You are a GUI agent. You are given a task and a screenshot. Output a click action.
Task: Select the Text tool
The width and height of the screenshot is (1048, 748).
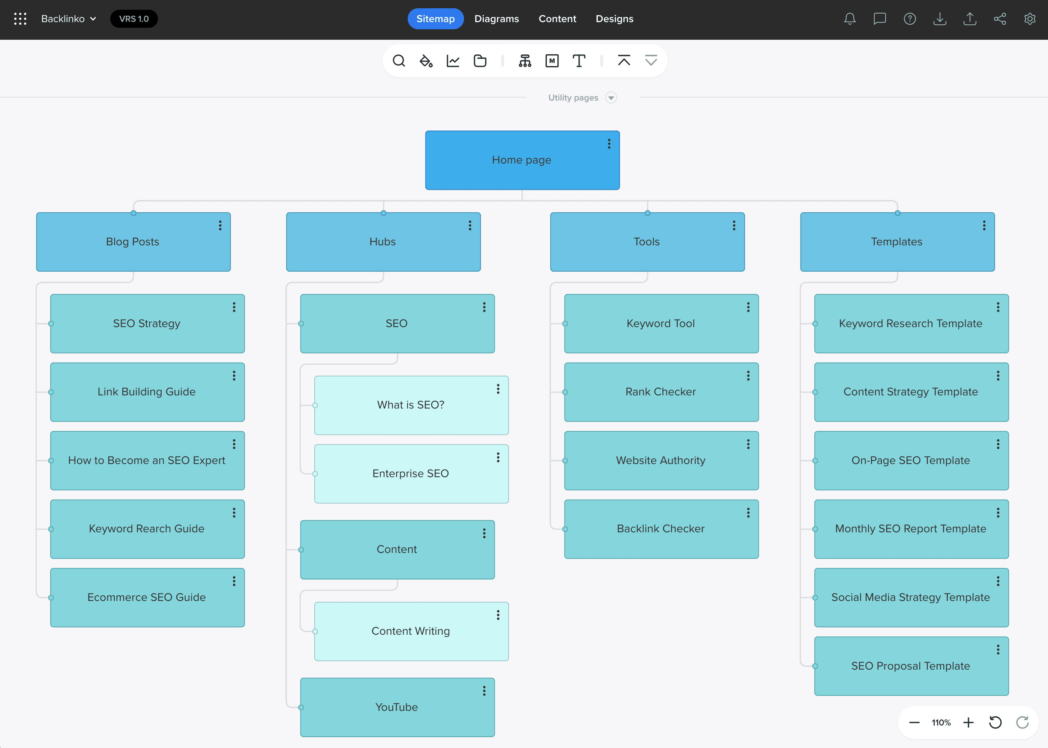[579, 60]
